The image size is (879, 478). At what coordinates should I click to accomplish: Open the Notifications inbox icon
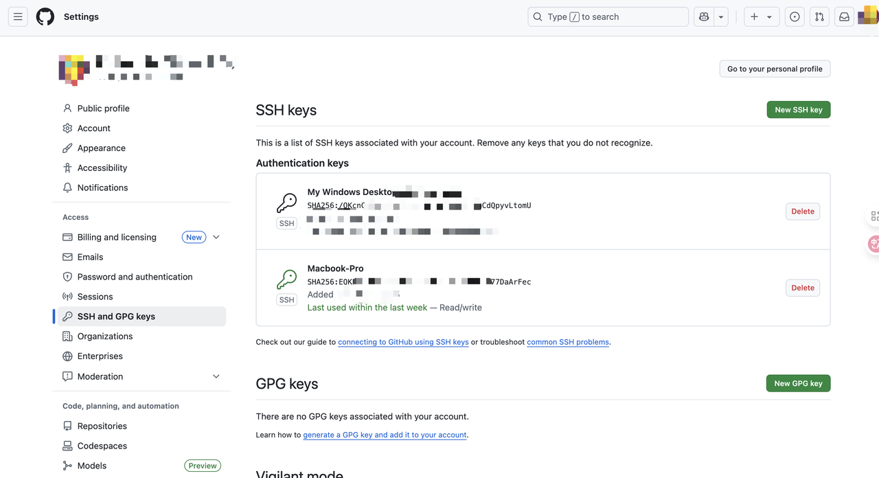point(844,16)
